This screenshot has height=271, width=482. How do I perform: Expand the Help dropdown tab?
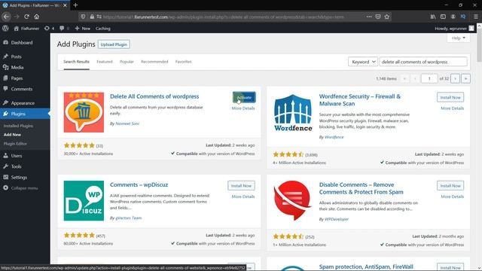(459, 38)
